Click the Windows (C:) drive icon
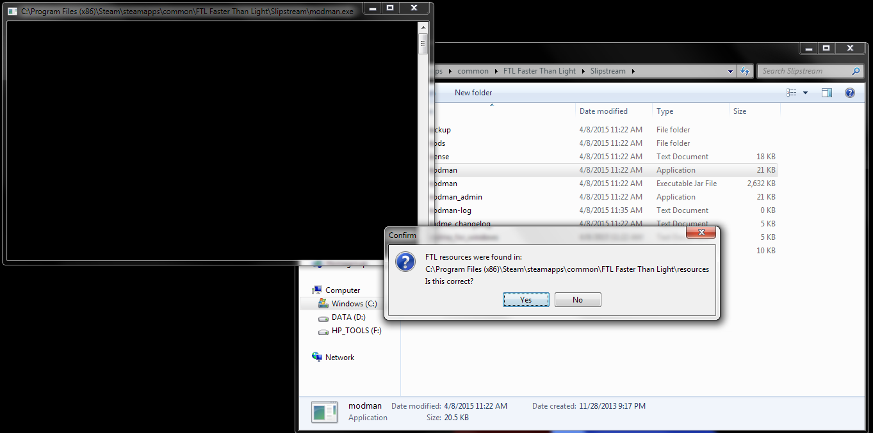The height and width of the screenshot is (433, 873). coord(323,304)
